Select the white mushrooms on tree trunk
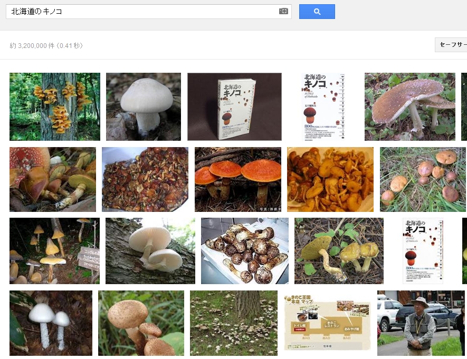This screenshot has height=359, width=467. click(x=150, y=251)
